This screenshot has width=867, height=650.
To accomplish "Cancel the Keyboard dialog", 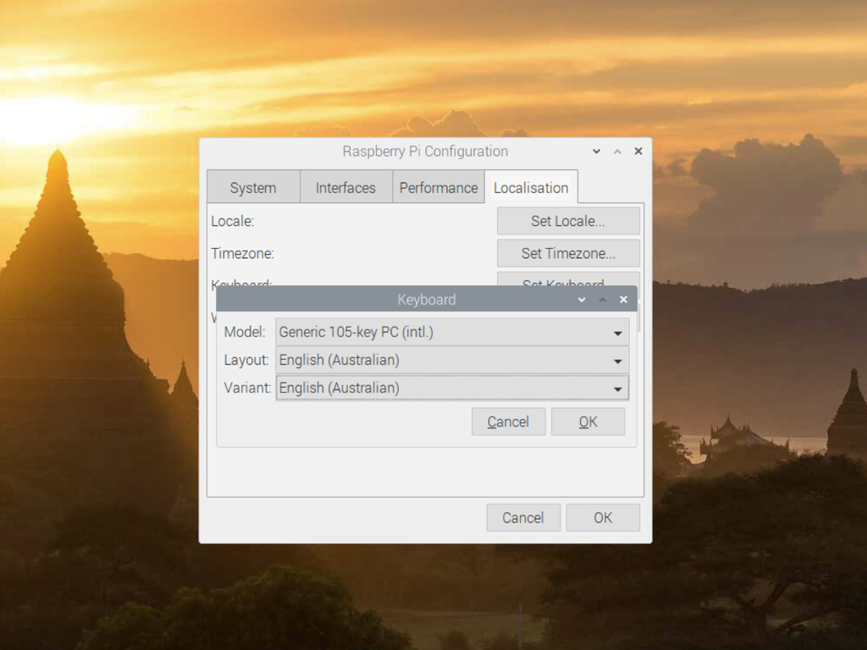I will click(508, 421).
